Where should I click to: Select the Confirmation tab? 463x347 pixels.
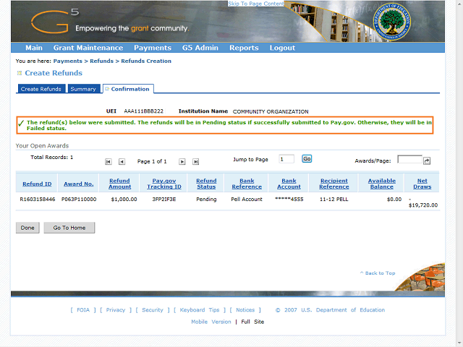click(x=128, y=89)
